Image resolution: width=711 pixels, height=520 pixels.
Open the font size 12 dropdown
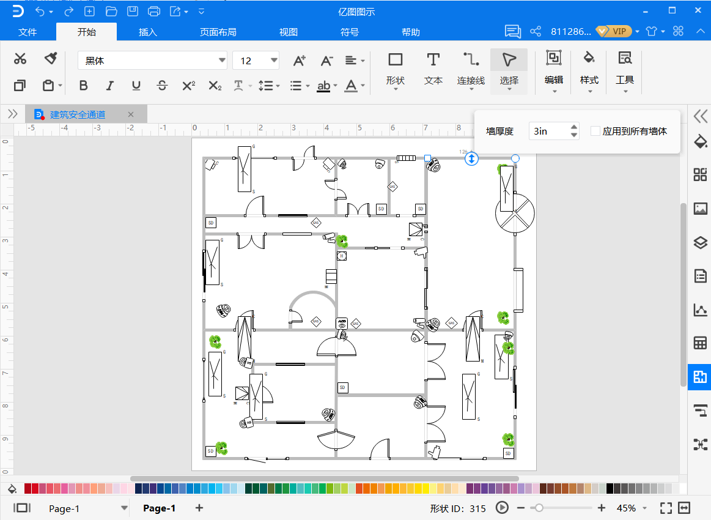(274, 61)
